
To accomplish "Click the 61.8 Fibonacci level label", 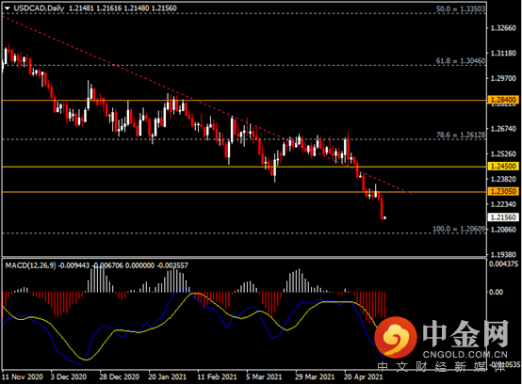I will coord(461,61).
